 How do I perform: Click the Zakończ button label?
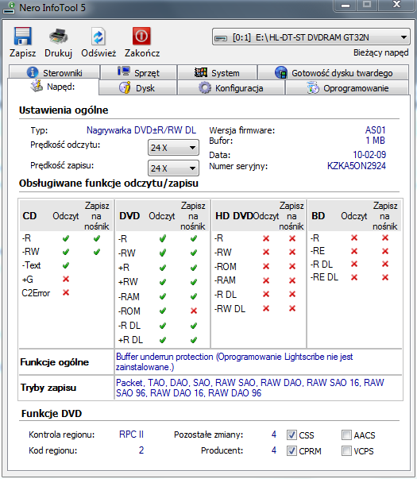click(x=142, y=53)
